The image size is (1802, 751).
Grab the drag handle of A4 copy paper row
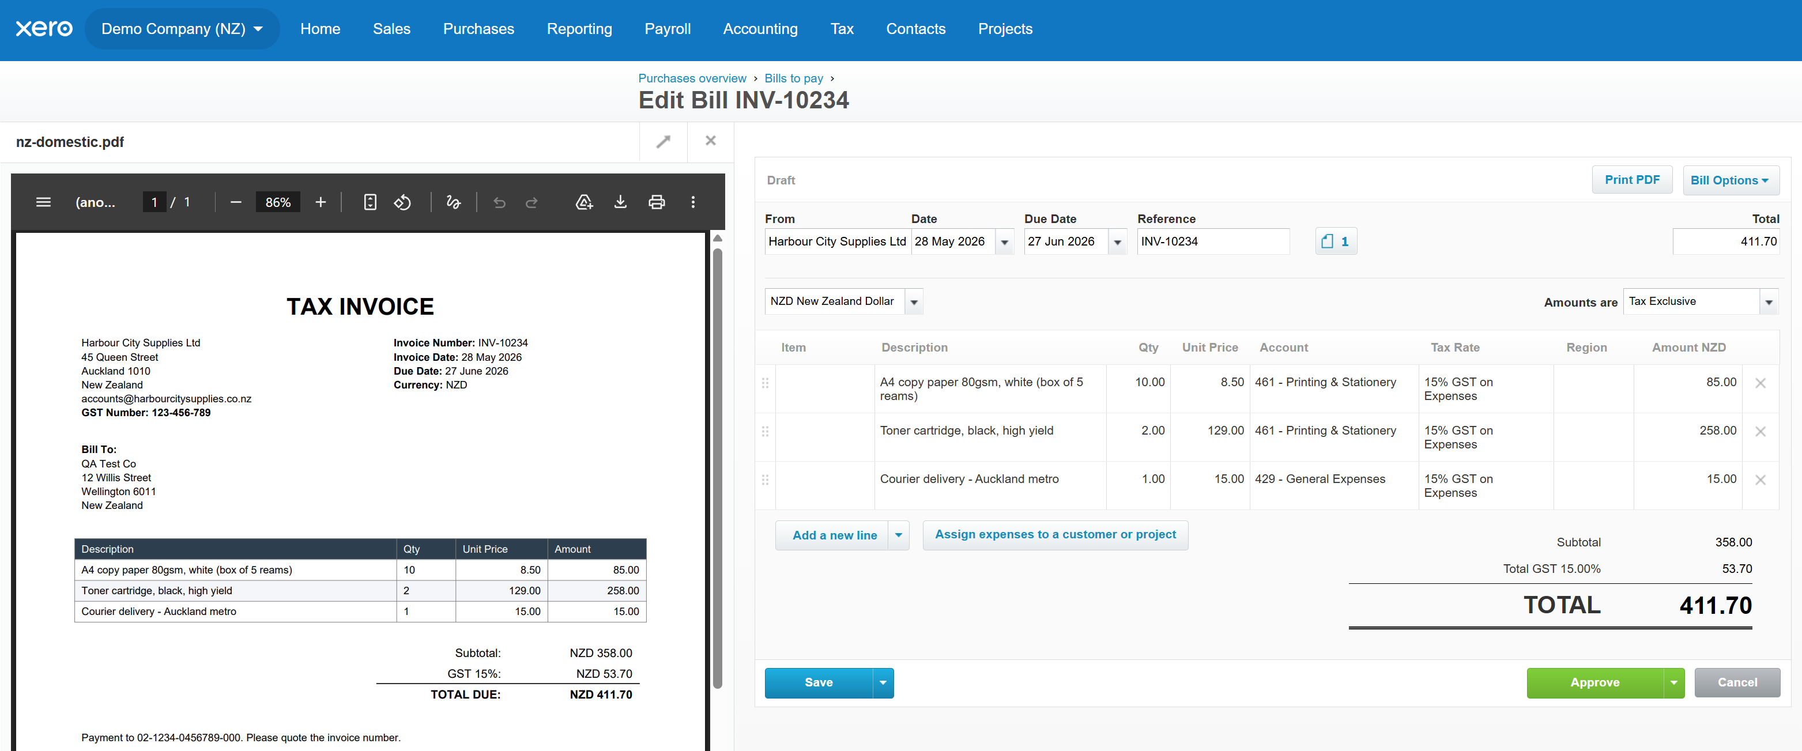(x=766, y=383)
